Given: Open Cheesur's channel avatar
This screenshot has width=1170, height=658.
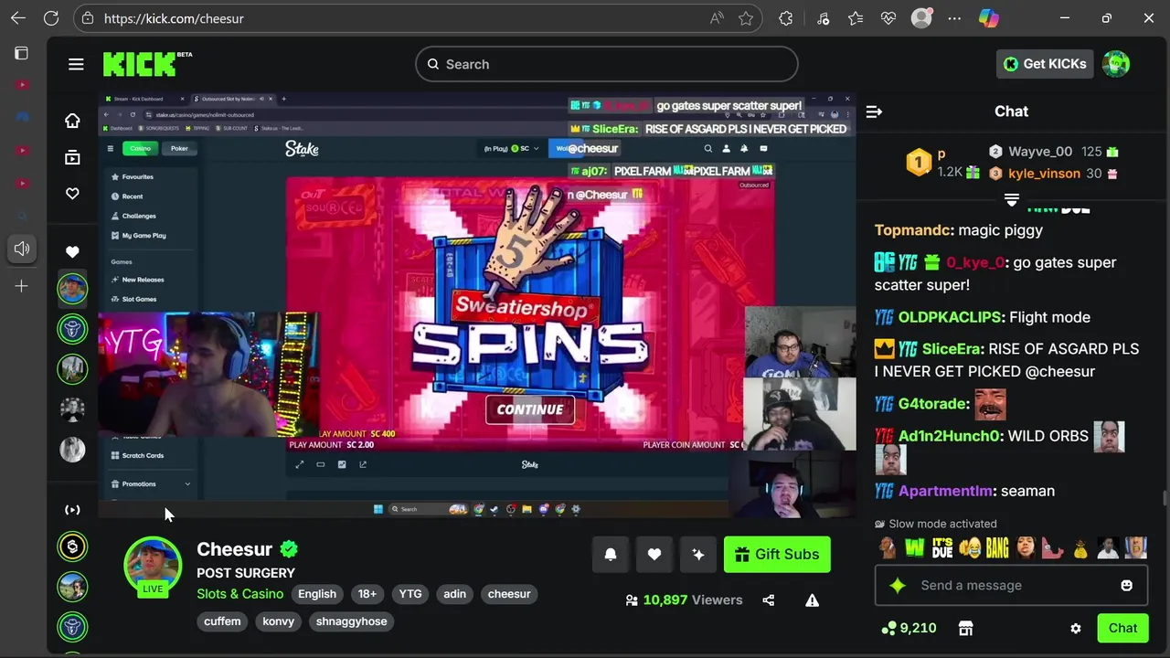Looking at the screenshot, I should (153, 565).
